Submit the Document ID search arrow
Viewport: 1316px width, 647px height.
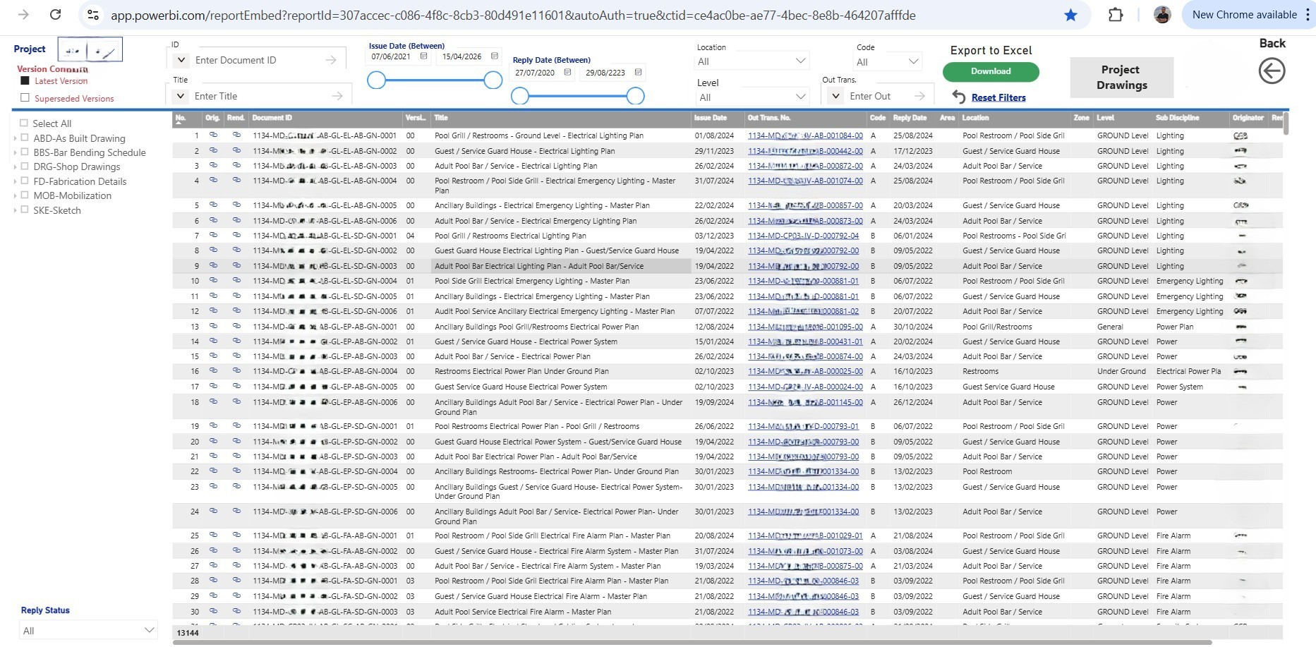pos(331,61)
